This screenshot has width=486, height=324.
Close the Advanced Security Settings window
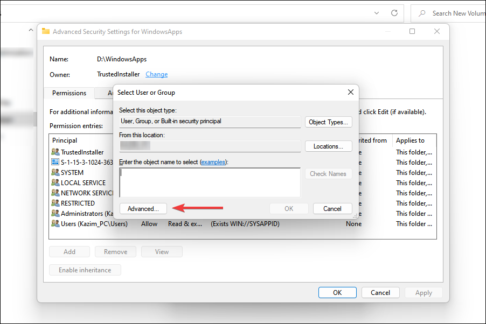[437, 31]
